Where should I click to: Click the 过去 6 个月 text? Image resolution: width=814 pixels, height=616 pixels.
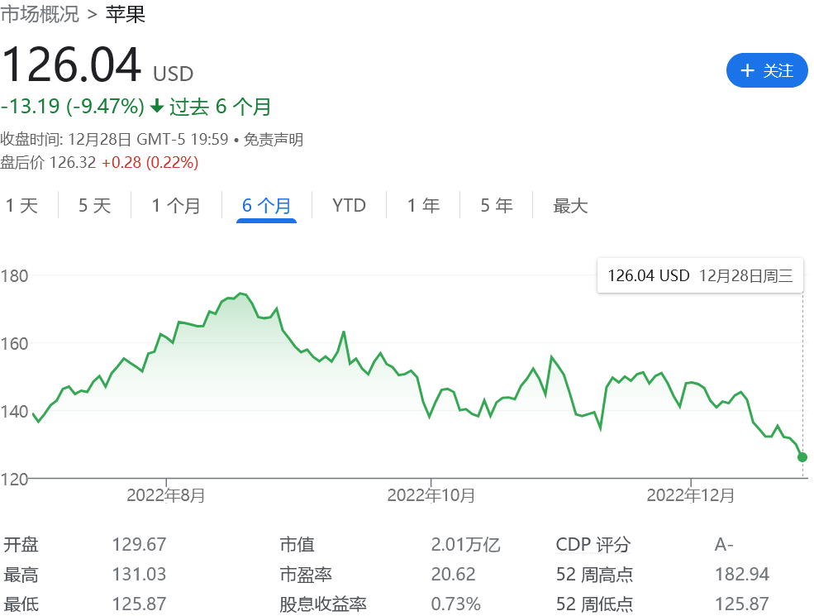(x=220, y=107)
